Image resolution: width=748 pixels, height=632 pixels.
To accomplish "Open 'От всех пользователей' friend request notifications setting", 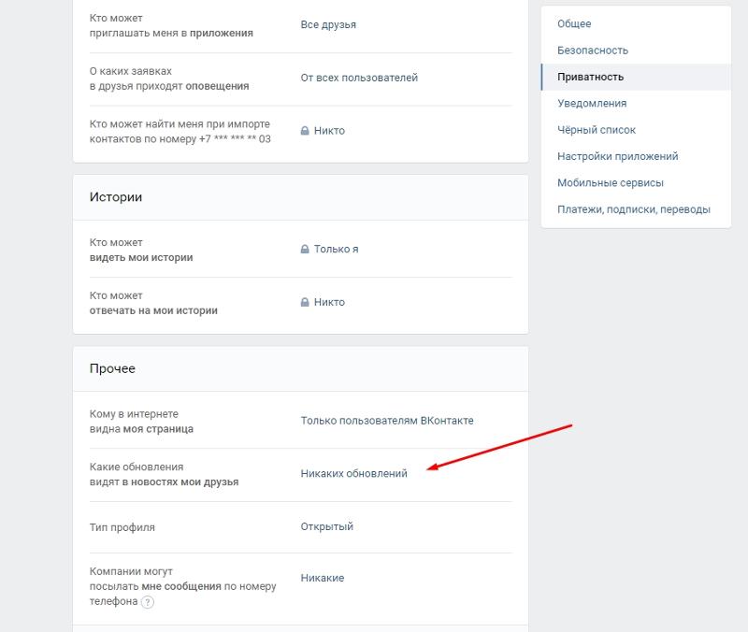I will coord(359,79).
